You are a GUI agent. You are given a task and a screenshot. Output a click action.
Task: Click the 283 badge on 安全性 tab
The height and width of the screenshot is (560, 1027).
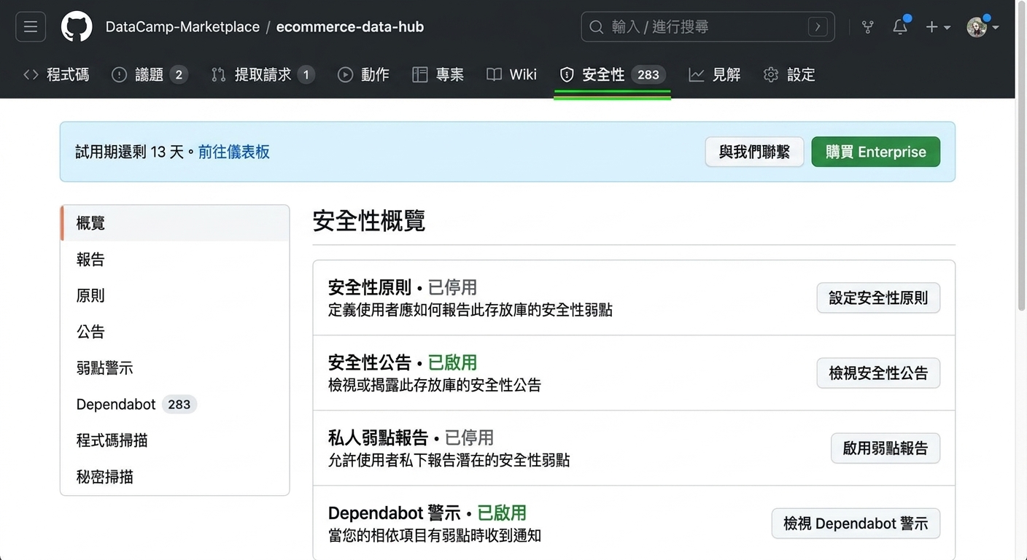(648, 74)
